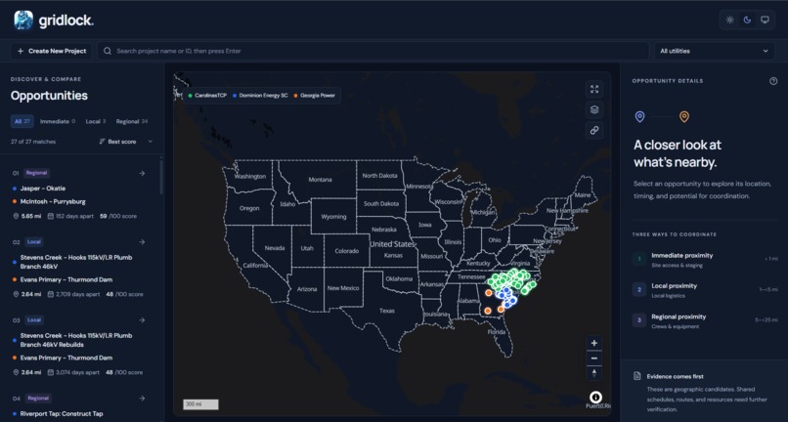Click the Montana label on map
This screenshot has width=788, height=422.
tap(320, 180)
